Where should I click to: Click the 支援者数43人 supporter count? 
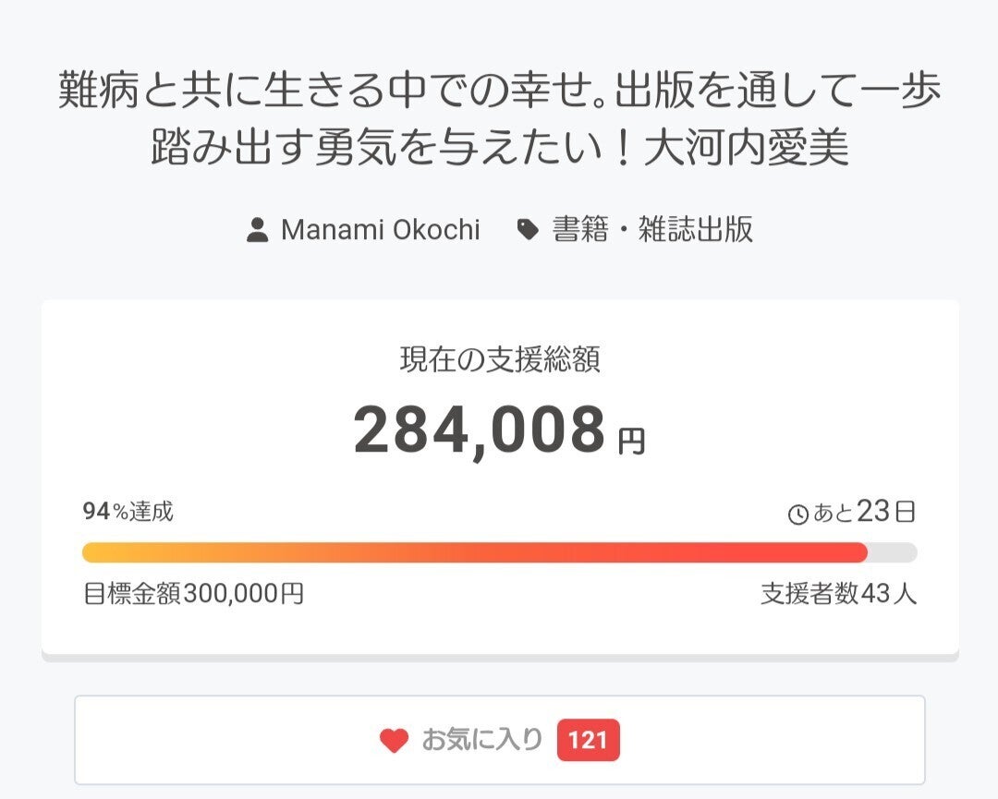coord(838,593)
